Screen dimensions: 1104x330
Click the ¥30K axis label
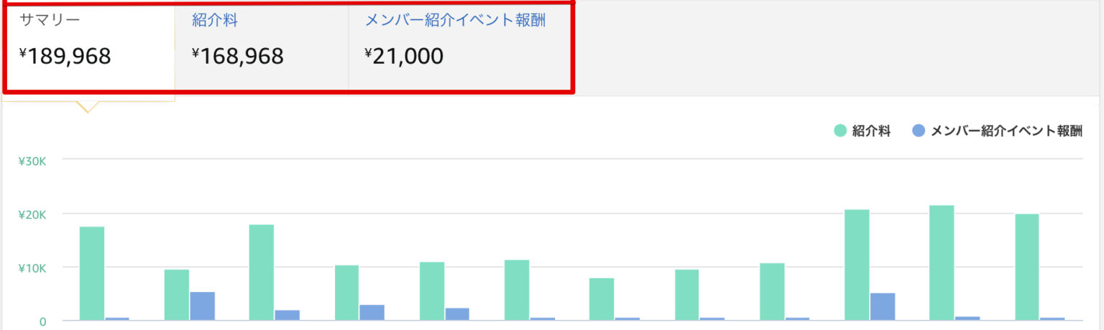[x=32, y=161]
